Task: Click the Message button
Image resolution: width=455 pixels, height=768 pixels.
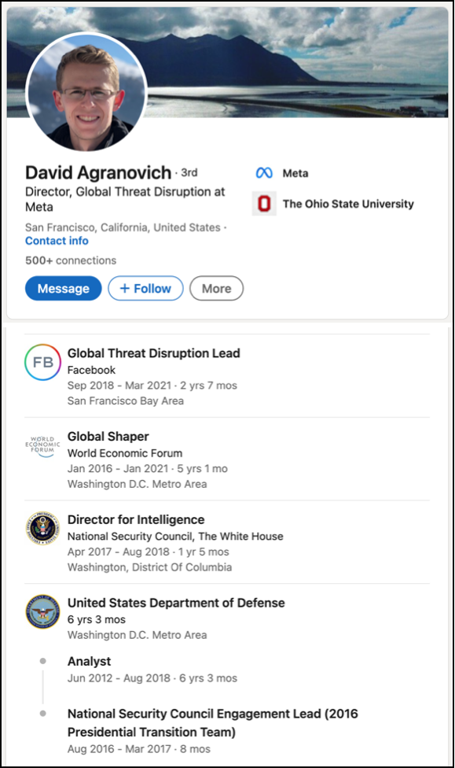Action: tap(63, 289)
